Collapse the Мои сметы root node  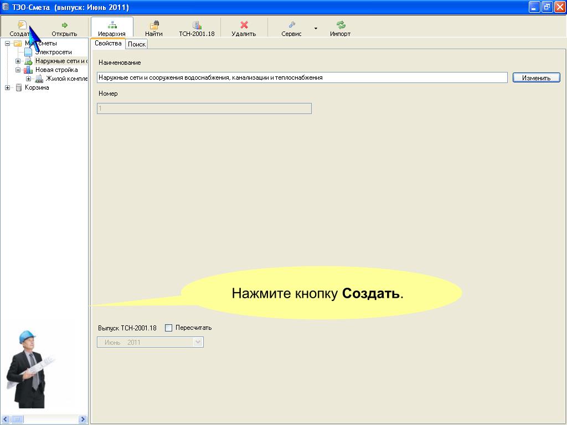(7, 43)
